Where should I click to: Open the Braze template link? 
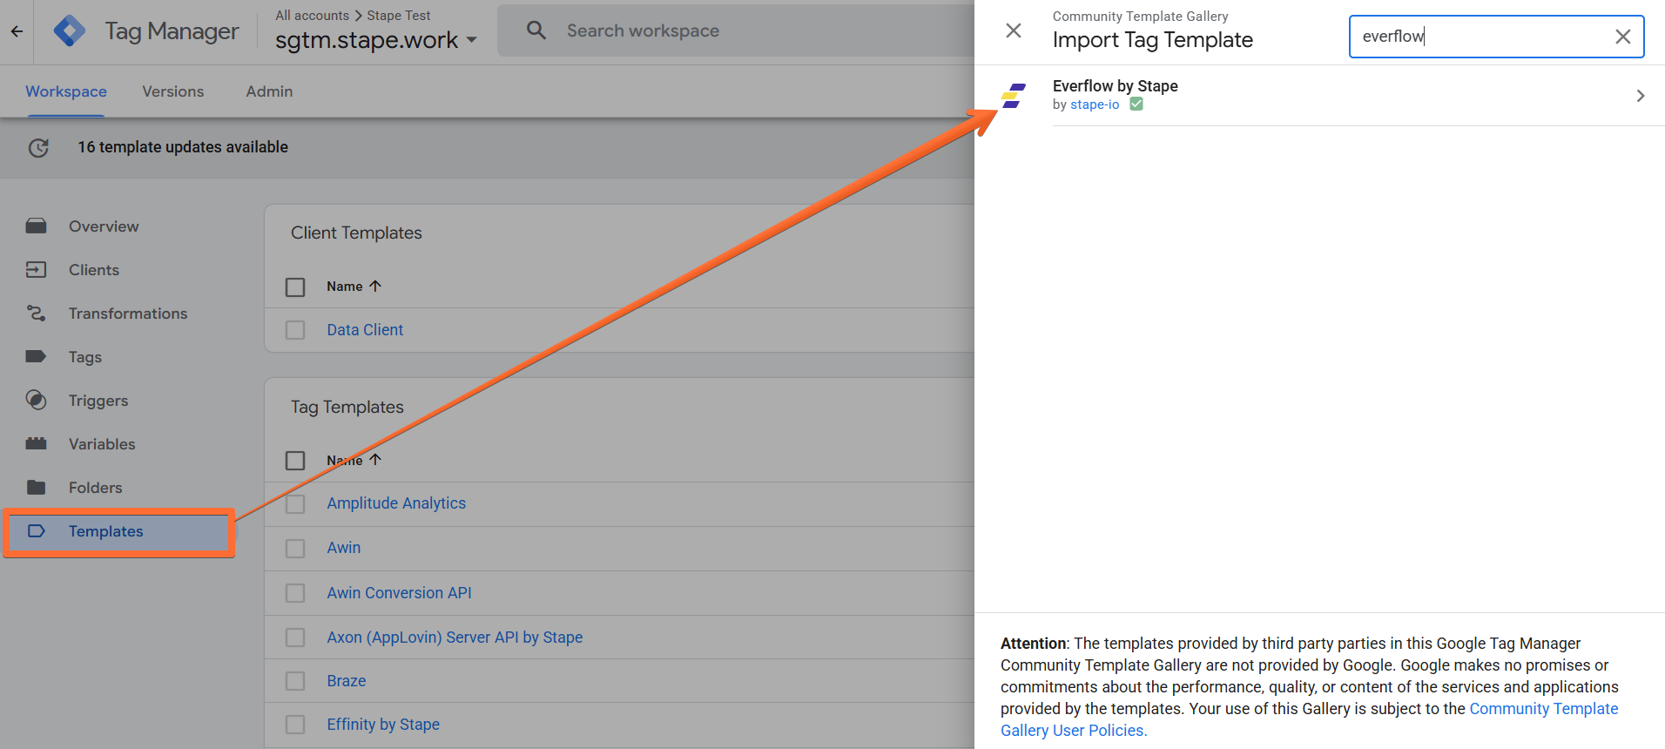(346, 681)
